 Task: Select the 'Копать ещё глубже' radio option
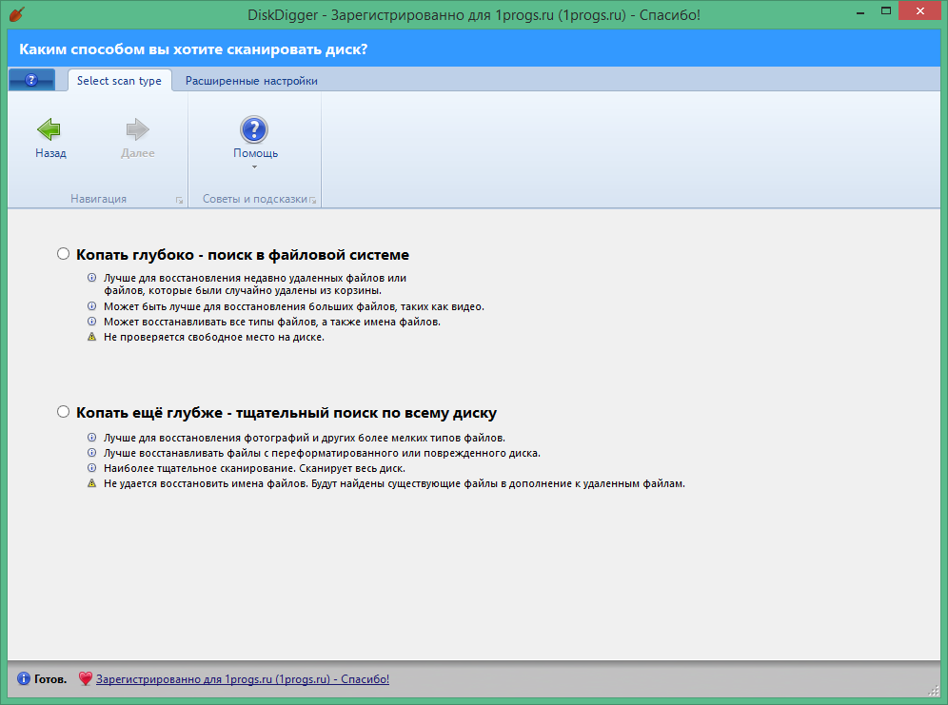click(64, 412)
